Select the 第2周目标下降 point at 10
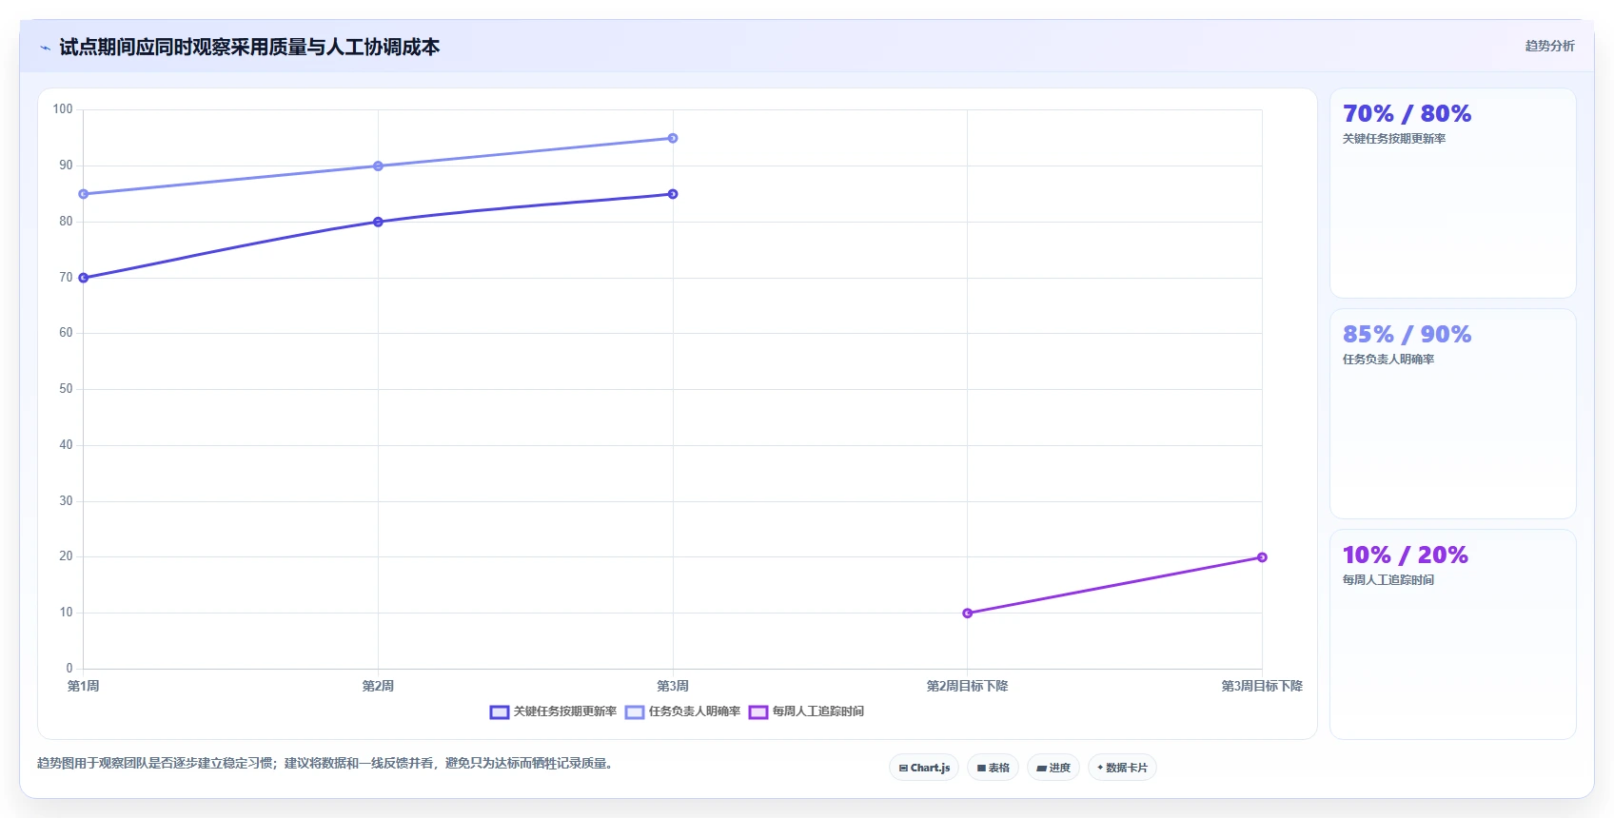The height and width of the screenshot is (818, 1614). 968,613
